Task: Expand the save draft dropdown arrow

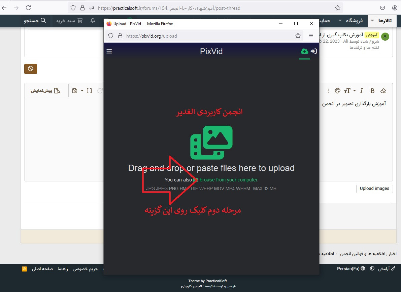Action: pos(82,91)
